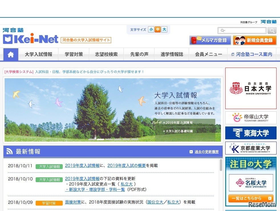Click the 過去の更新履歴 link
Image resolution: width=280 pixels, height=211 pixels.
tap(206, 152)
